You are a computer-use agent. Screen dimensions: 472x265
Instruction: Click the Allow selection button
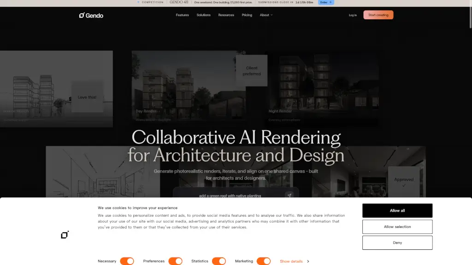[x=397, y=227]
